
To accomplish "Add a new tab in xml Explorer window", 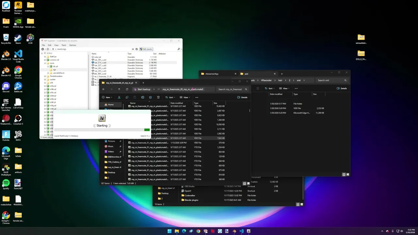I will tap(282, 74).
